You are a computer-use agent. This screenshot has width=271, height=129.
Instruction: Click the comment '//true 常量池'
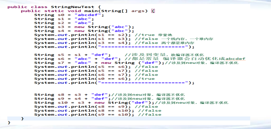(153, 35)
